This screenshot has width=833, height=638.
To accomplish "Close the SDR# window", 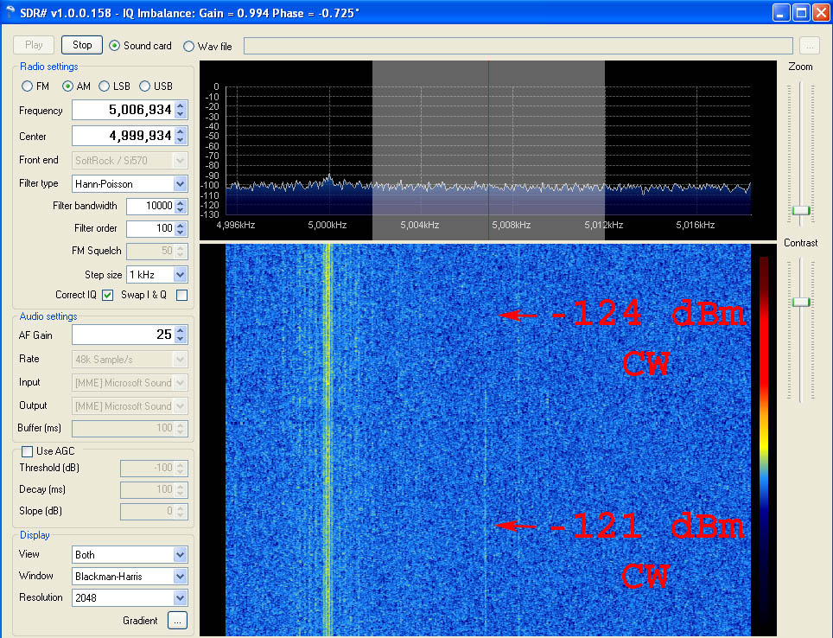I will (821, 13).
